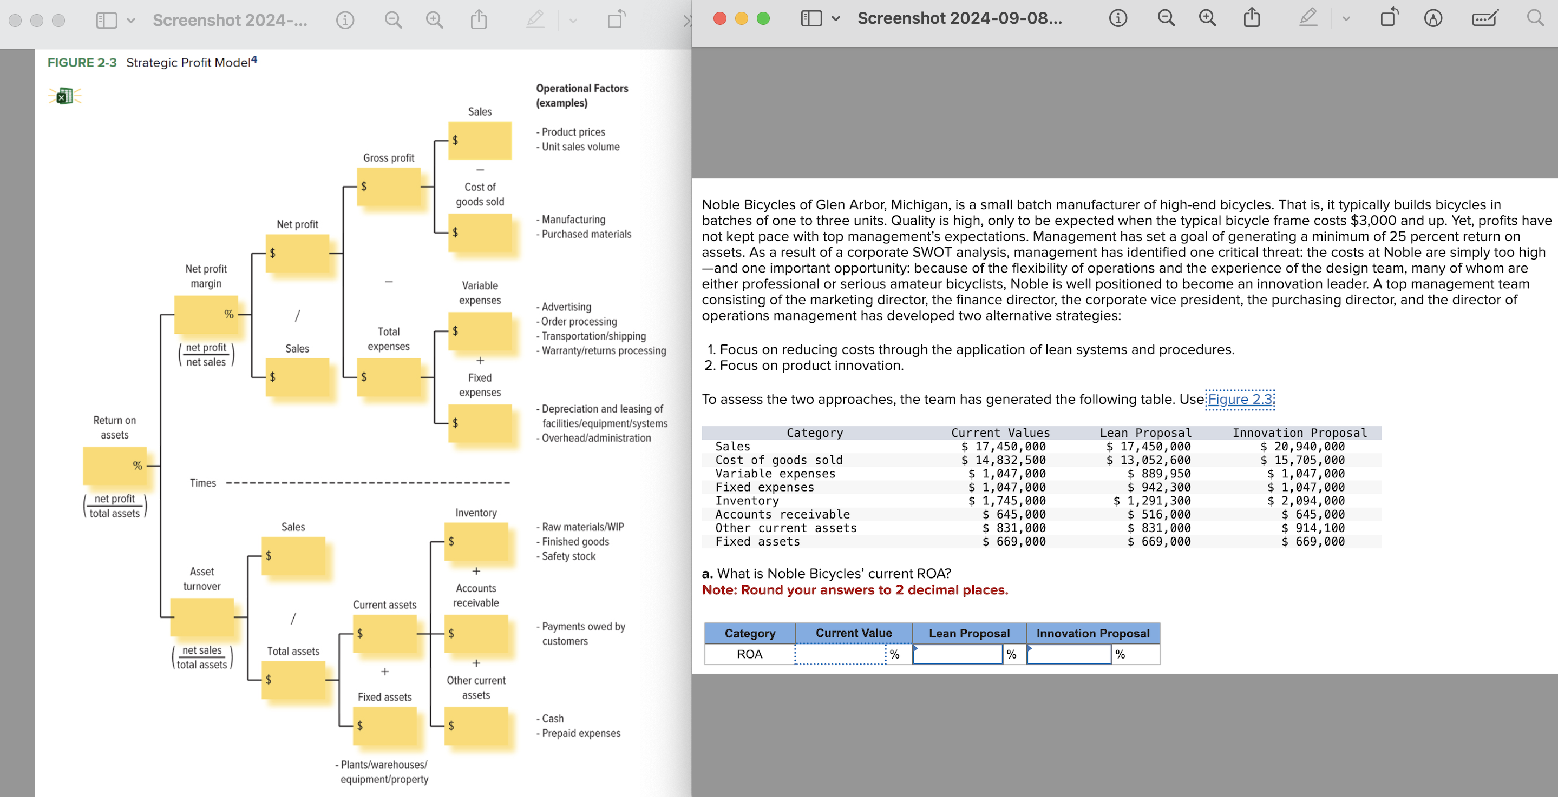Expand the sidebar view chevron in the left window
Viewport: 1558px width, 797px height.
[130, 21]
